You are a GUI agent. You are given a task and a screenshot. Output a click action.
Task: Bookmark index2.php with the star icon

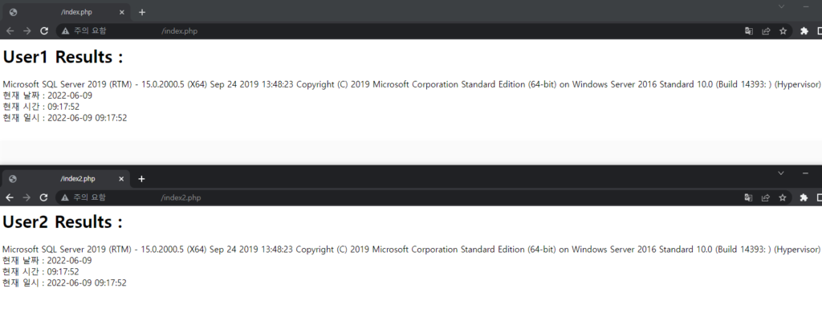783,197
